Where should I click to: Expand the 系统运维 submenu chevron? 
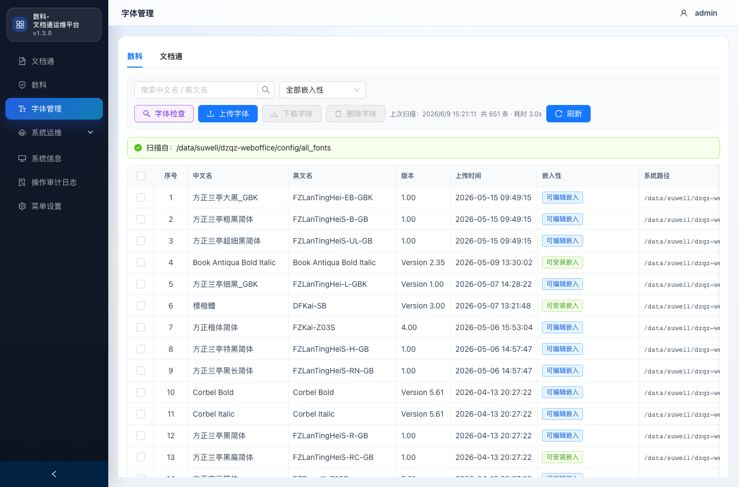(x=90, y=133)
